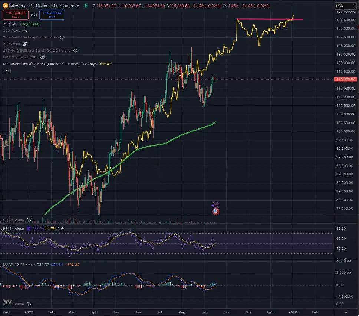
Task: Open the US flag economic event icon
Action: tap(215, 211)
